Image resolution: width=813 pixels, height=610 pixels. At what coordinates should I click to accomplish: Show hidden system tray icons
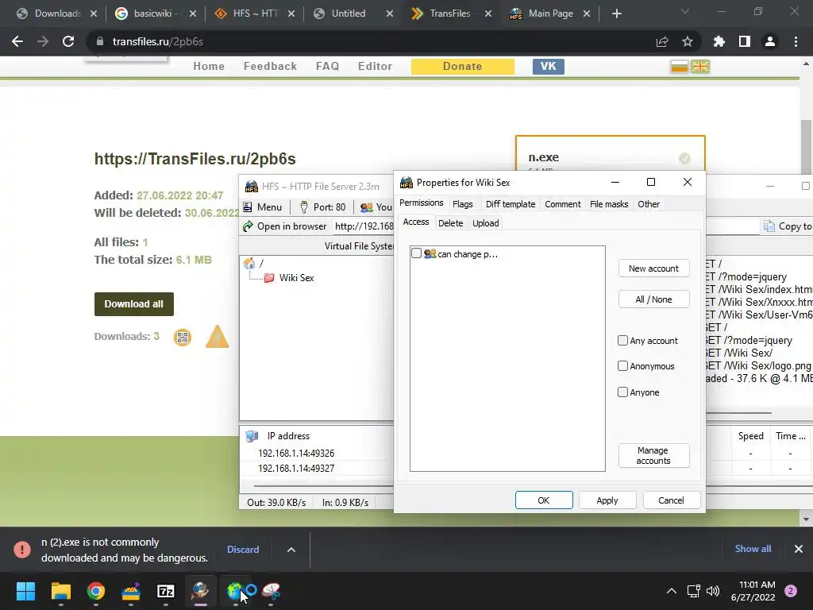[x=672, y=591]
